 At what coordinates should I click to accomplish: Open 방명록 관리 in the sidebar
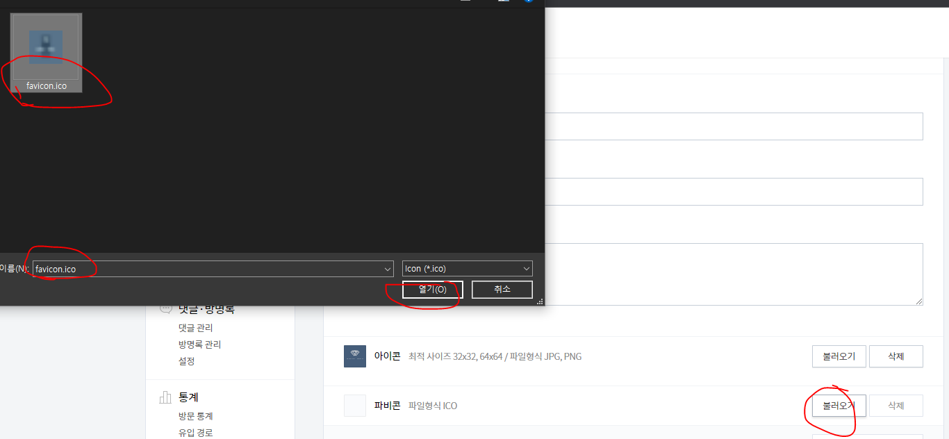tap(200, 345)
